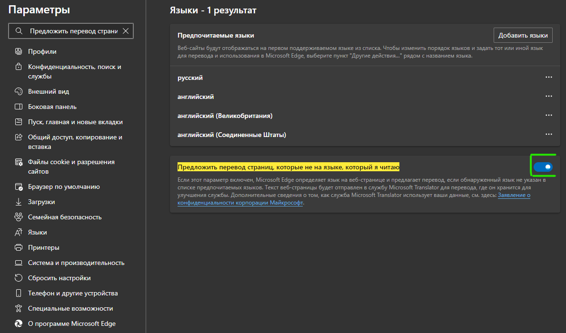Viewport: 566px width, 333px height.
Task: Click the Printers icon in sidebar
Action: 19,247
